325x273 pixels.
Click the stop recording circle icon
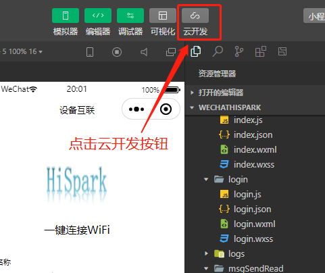pyautogui.click(x=117, y=52)
